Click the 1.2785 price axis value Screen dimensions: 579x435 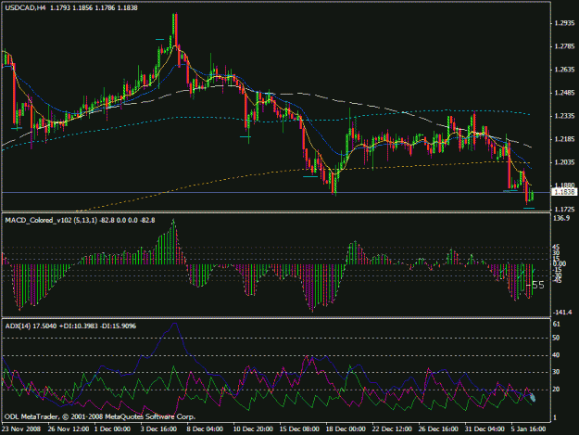[x=564, y=46]
